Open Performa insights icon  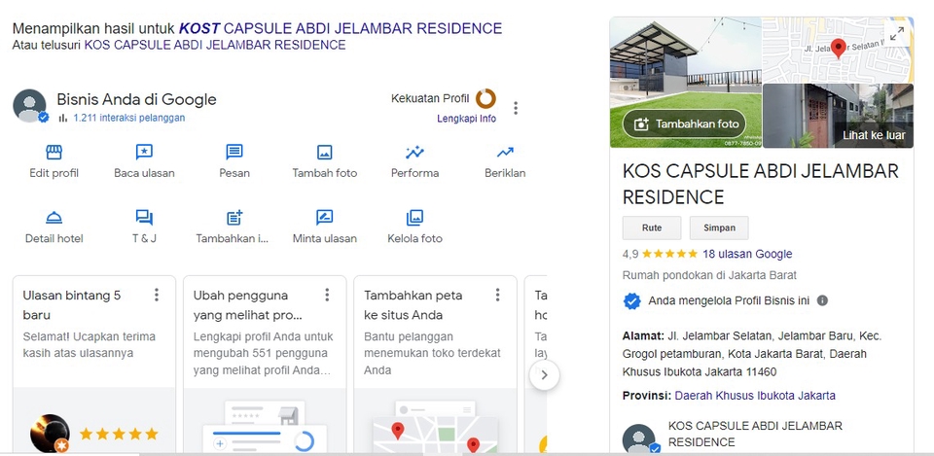pos(414,153)
